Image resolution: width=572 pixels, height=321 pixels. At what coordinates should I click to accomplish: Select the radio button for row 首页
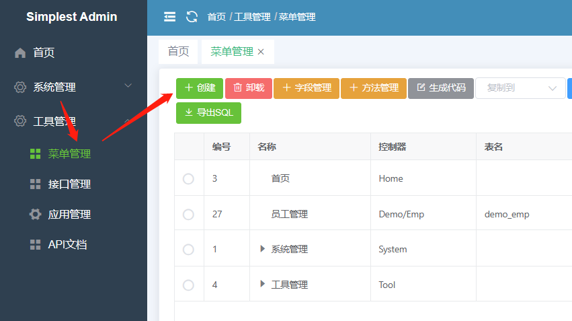pyautogui.click(x=188, y=178)
